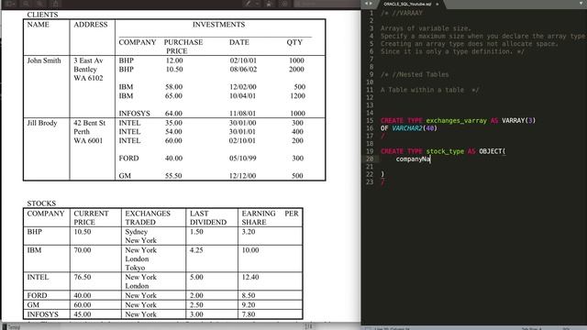Click the 'Jill Brody' name cell
The height and width of the screenshot is (330, 587).
click(x=42, y=123)
